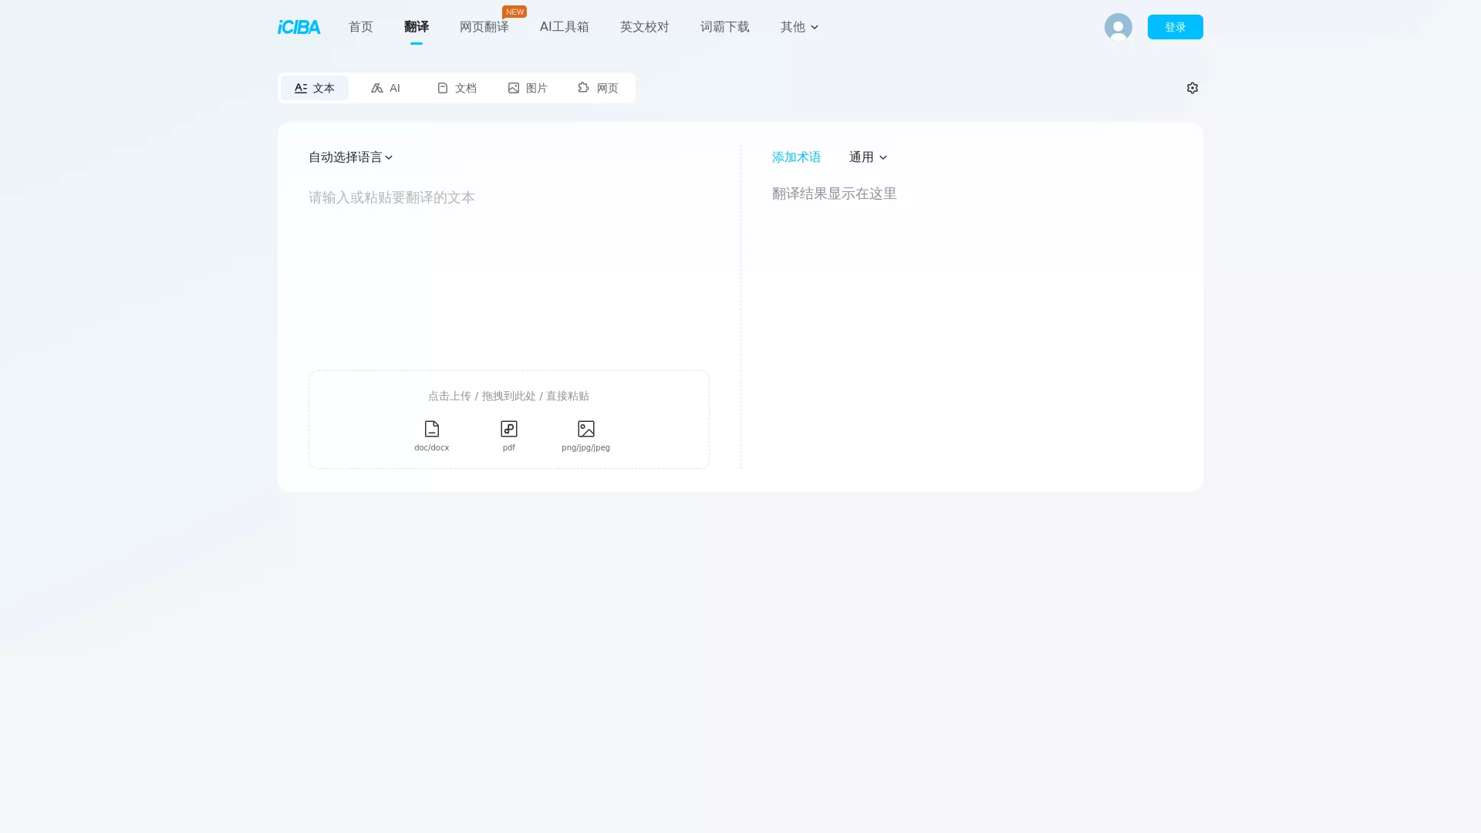Switch to AI translation mode

(x=386, y=88)
